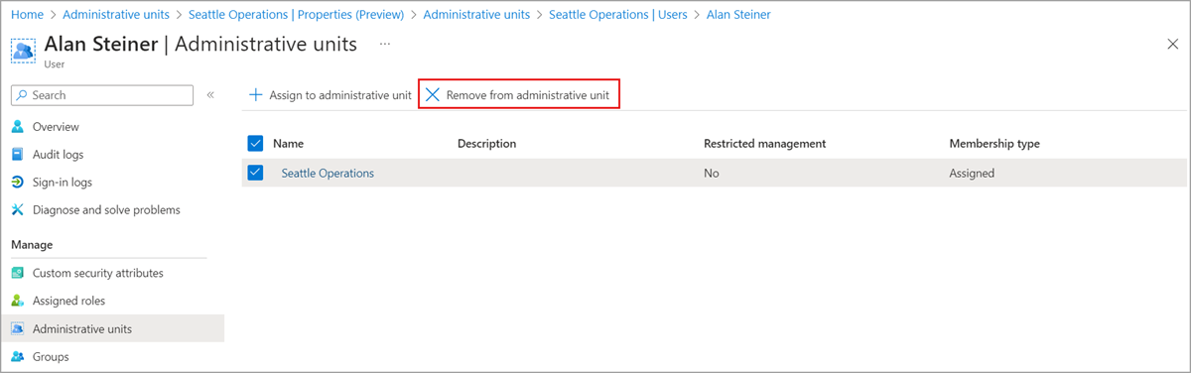Click the Administrative units sidebar icon
The image size is (1191, 373).
18,328
